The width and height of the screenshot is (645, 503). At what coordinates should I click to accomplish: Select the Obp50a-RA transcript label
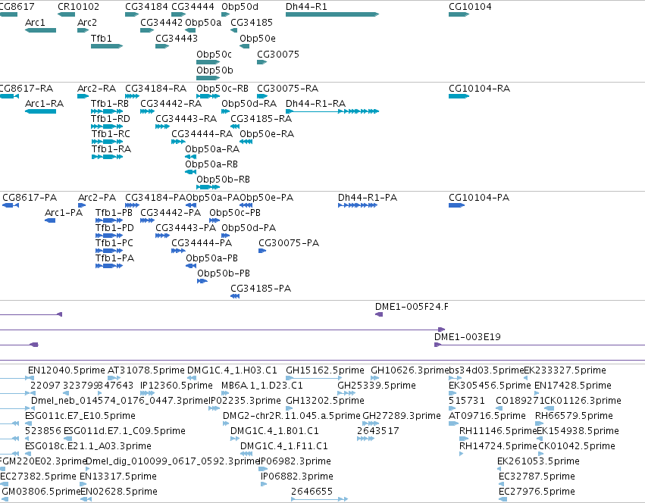click(x=212, y=149)
